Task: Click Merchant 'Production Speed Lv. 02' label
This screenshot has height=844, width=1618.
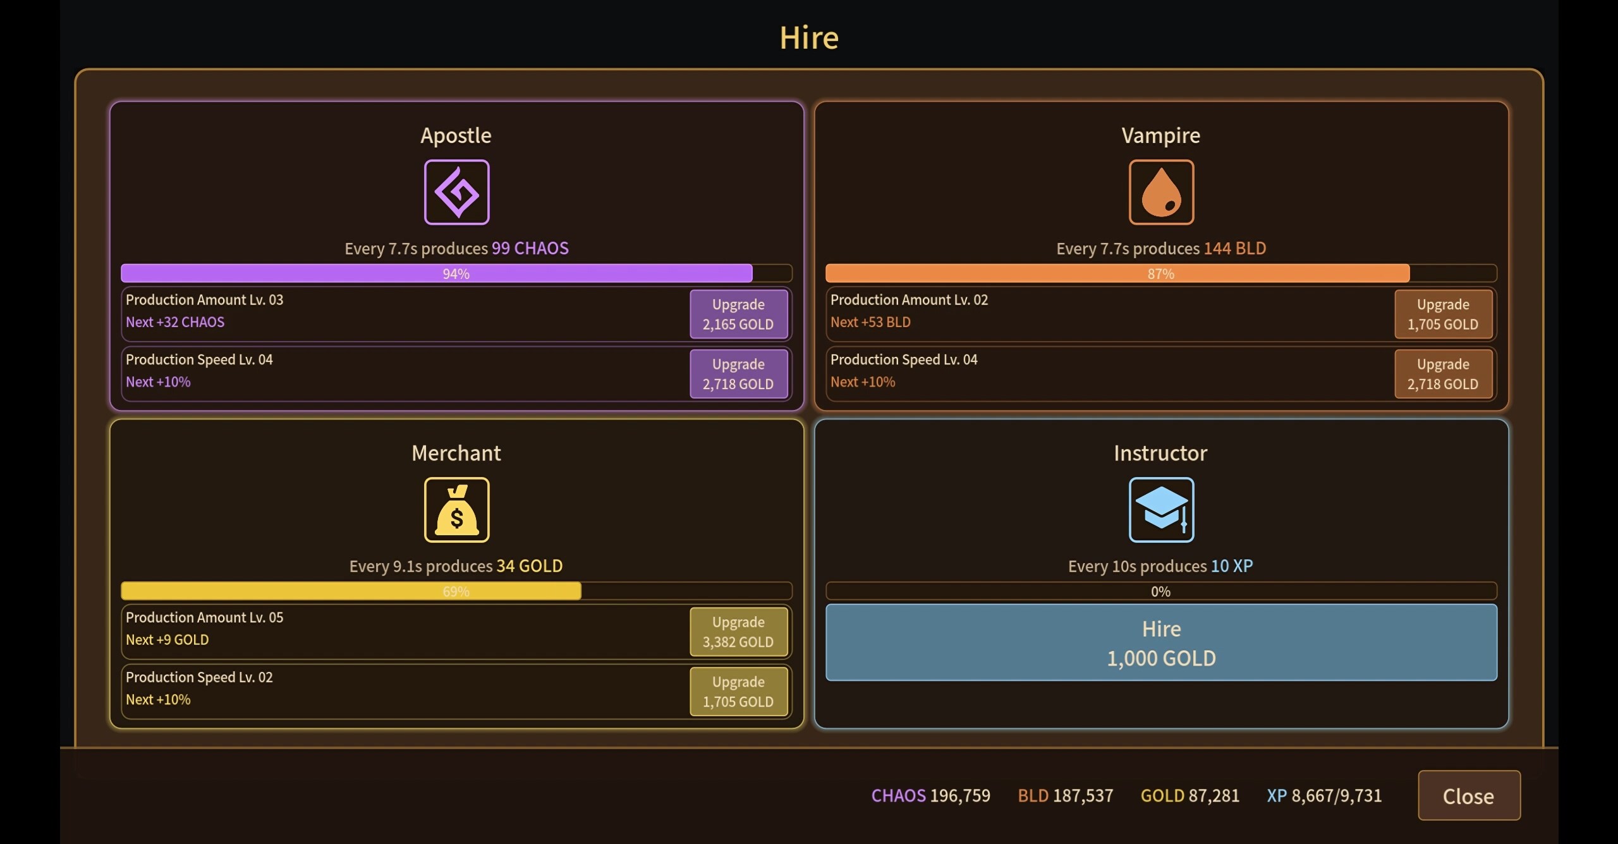Action: point(199,678)
